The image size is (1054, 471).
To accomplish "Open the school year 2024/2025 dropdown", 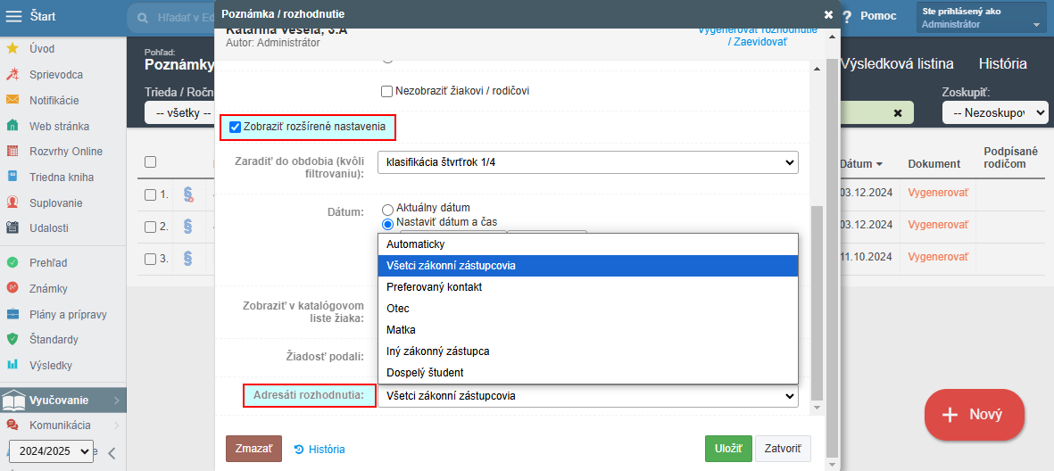I will pos(50,451).
